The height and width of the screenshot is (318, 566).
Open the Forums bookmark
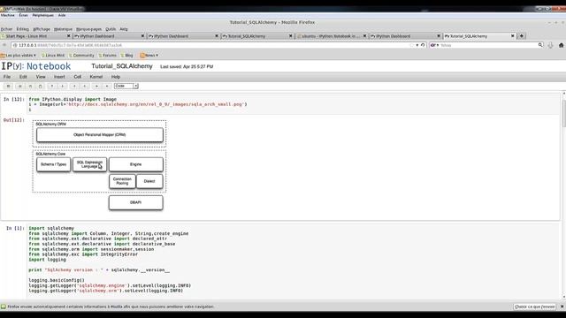click(x=107, y=56)
